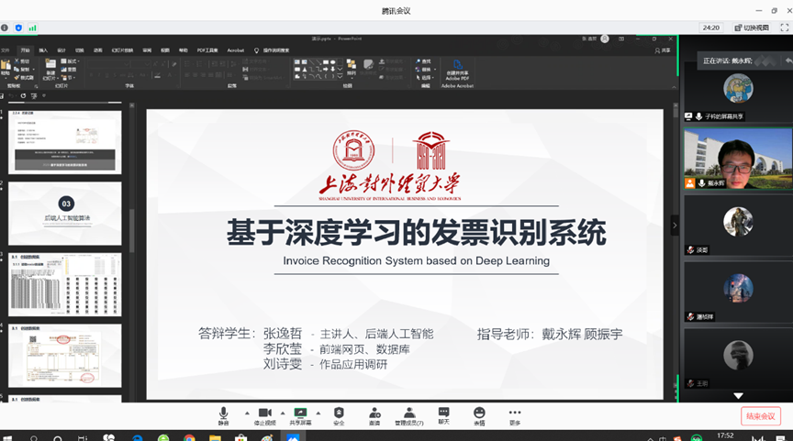The width and height of the screenshot is (793, 441).
Task: Expand share screen options arrow
Action: coord(317,413)
